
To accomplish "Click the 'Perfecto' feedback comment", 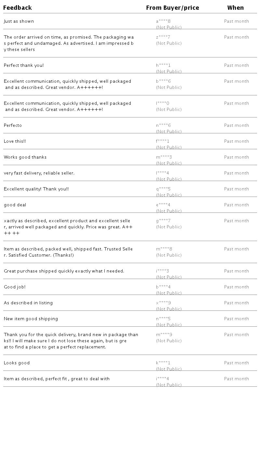I will click(x=13, y=126).
